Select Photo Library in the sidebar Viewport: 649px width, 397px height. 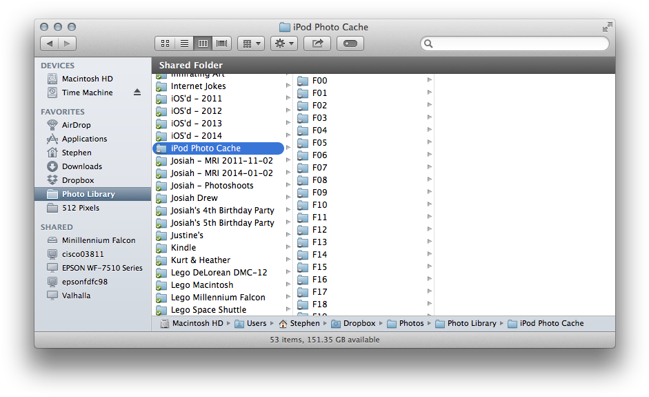[92, 194]
